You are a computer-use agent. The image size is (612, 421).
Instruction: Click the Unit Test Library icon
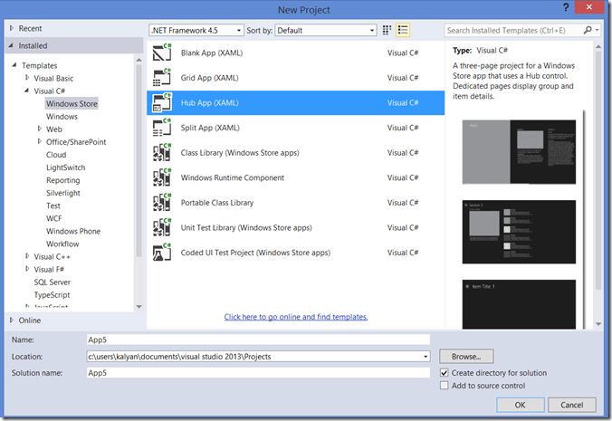162,227
